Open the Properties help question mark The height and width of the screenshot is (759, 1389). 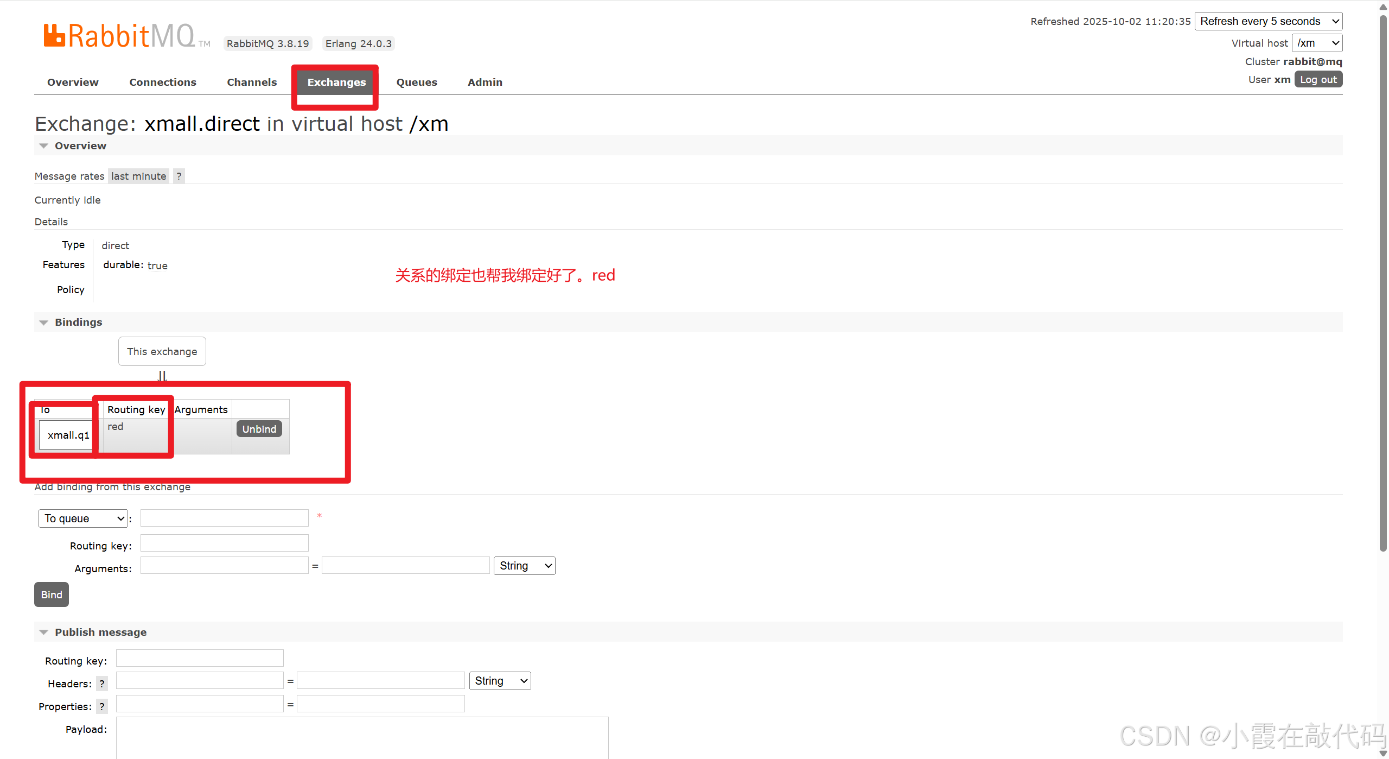(x=101, y=706)
